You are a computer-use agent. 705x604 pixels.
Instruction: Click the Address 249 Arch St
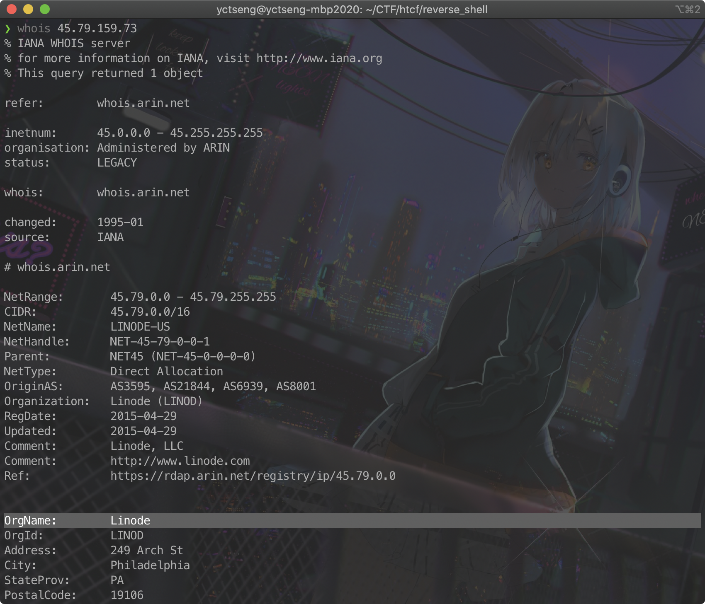click(147, 551)
